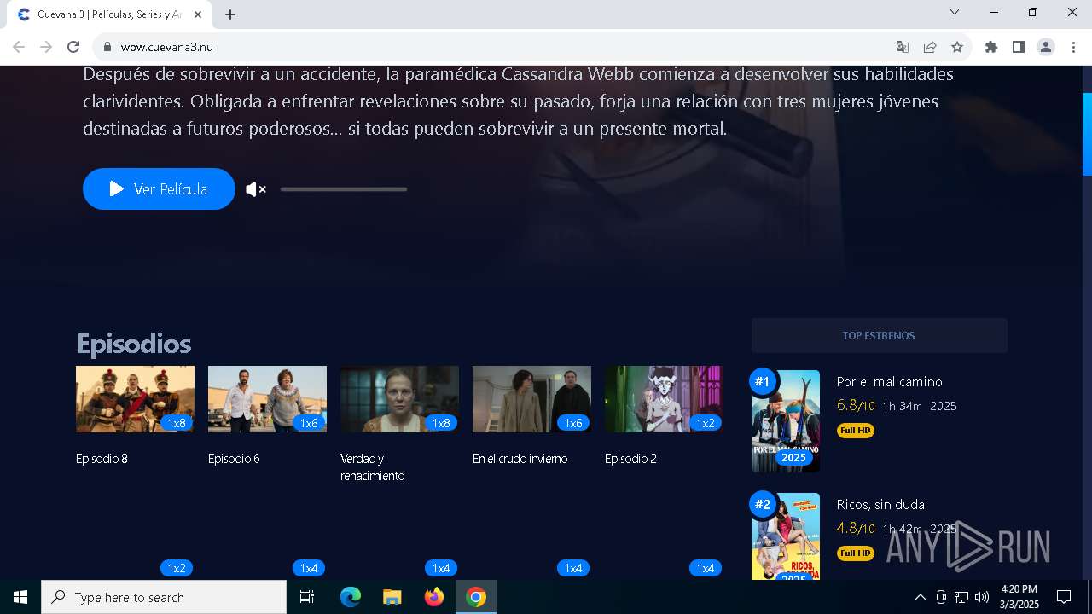
Task: Open En el crudo invierno thumbnail
Action: [x=531, y=399]
